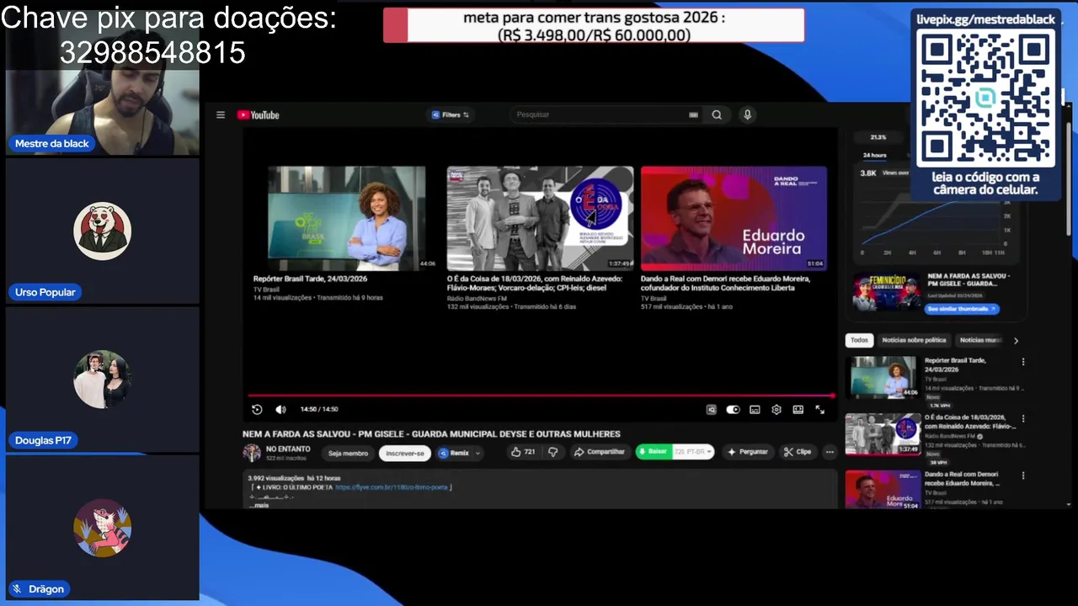Switch to theater mode icon
Image resolution: width=1078 pixels, height=606 pixels.
click(798, 410)
